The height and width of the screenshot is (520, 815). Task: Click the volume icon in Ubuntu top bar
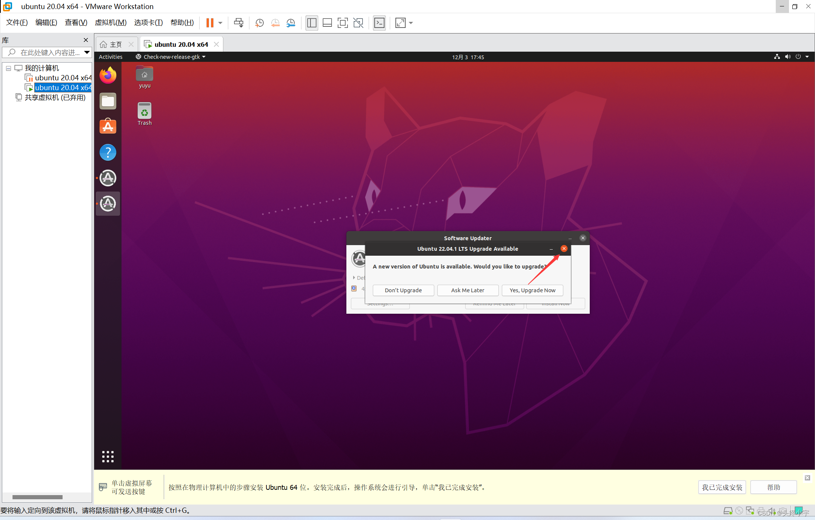788,57
